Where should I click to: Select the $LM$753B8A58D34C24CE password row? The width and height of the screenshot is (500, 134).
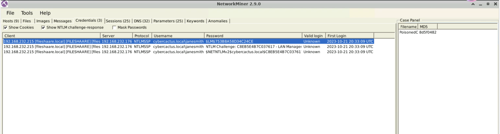188,41
